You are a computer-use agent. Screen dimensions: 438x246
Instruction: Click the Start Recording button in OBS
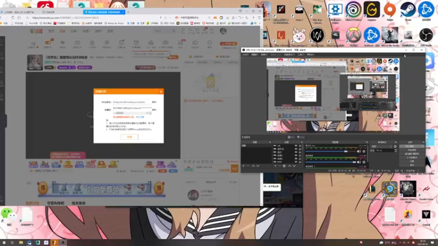[x=412, y=150]
